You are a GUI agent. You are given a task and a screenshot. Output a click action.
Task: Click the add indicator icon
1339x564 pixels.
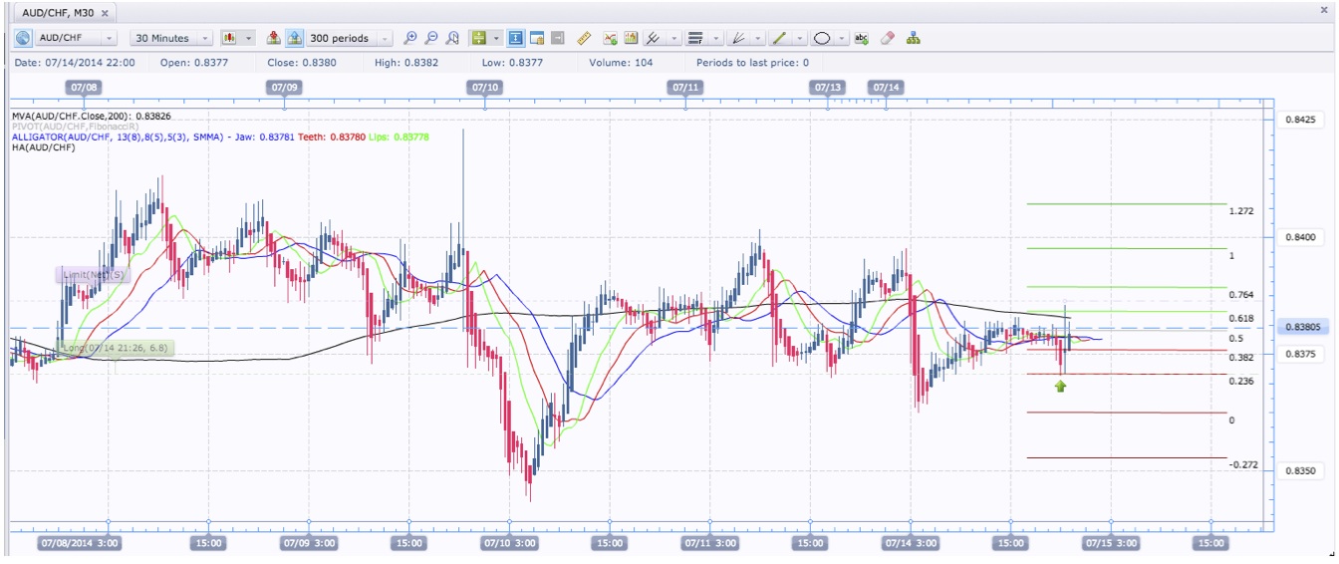point(610,38)
